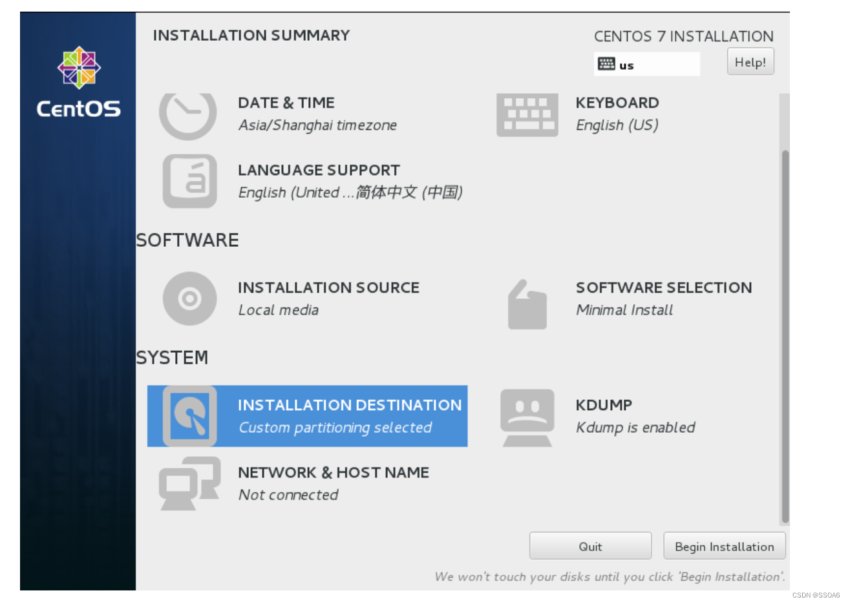Open INSTALLATION DESTINATION partitioning
850x604 pixels.
pyautogui.click(x=307, y=416)
